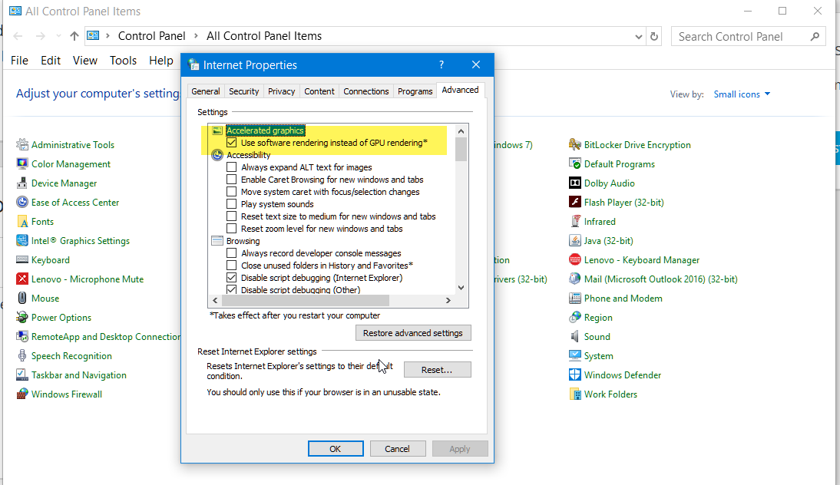Open the Fonts icon
This screenshot has height=485, width=840.
coord(22,222)
